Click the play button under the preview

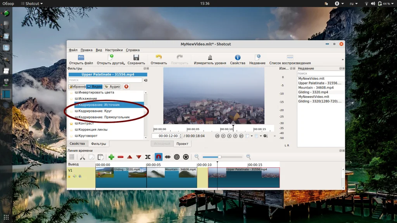(x=229, y=136)
